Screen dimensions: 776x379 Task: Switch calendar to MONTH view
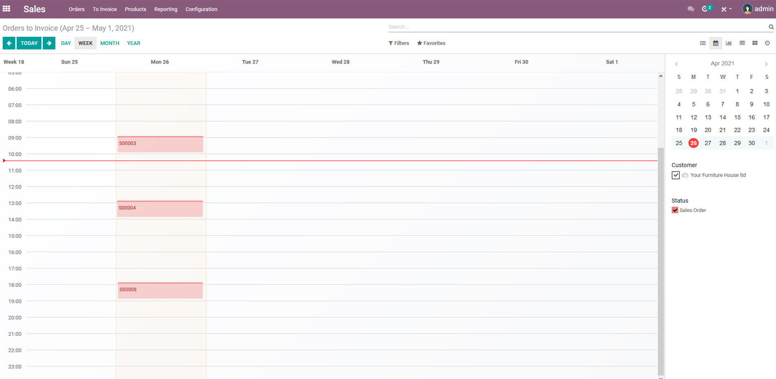click(110, 43)
